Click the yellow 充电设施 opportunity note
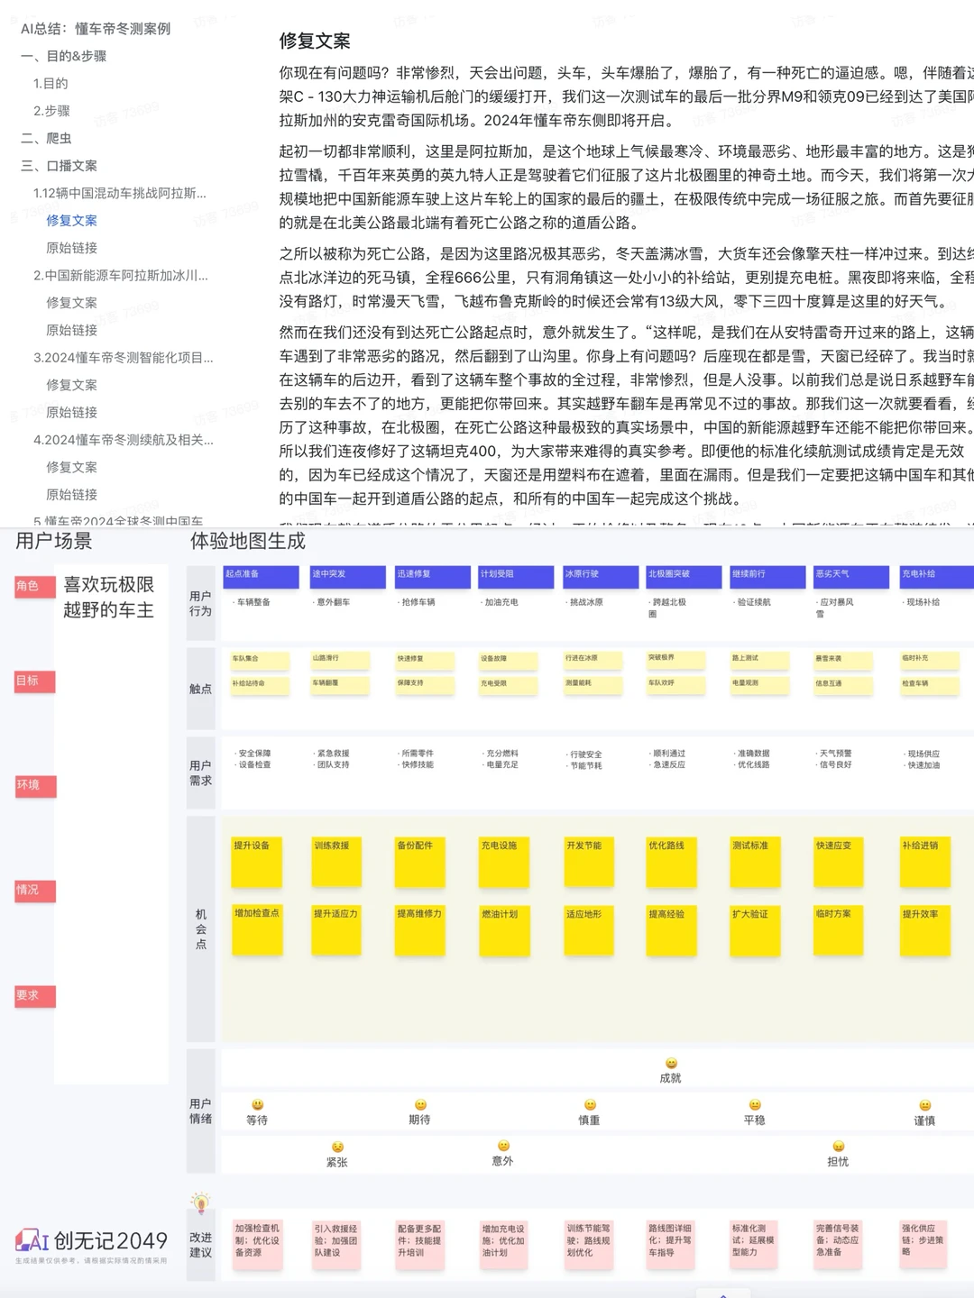The height and width of the screenshot is (1298, 974). [504, 862]
